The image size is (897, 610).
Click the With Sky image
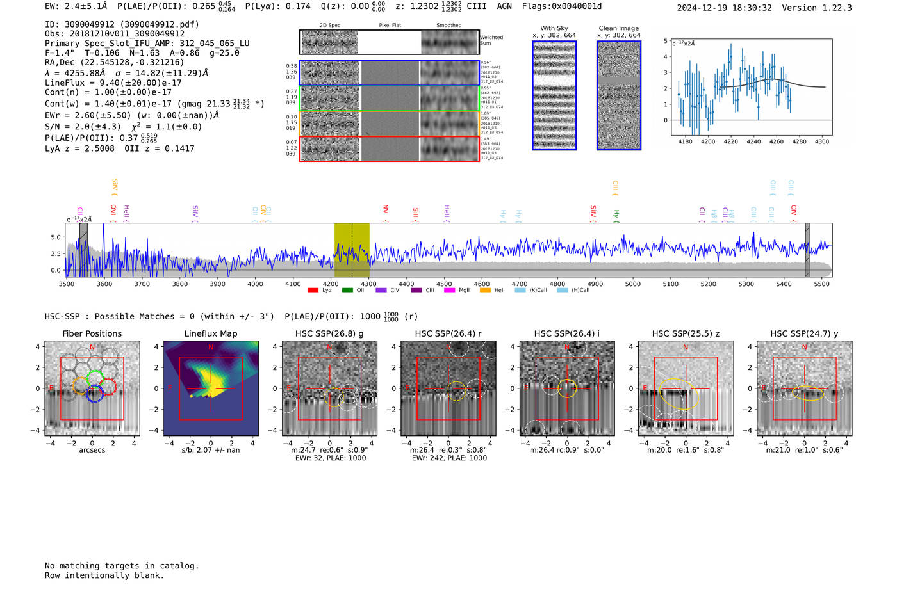coord(554,95)
